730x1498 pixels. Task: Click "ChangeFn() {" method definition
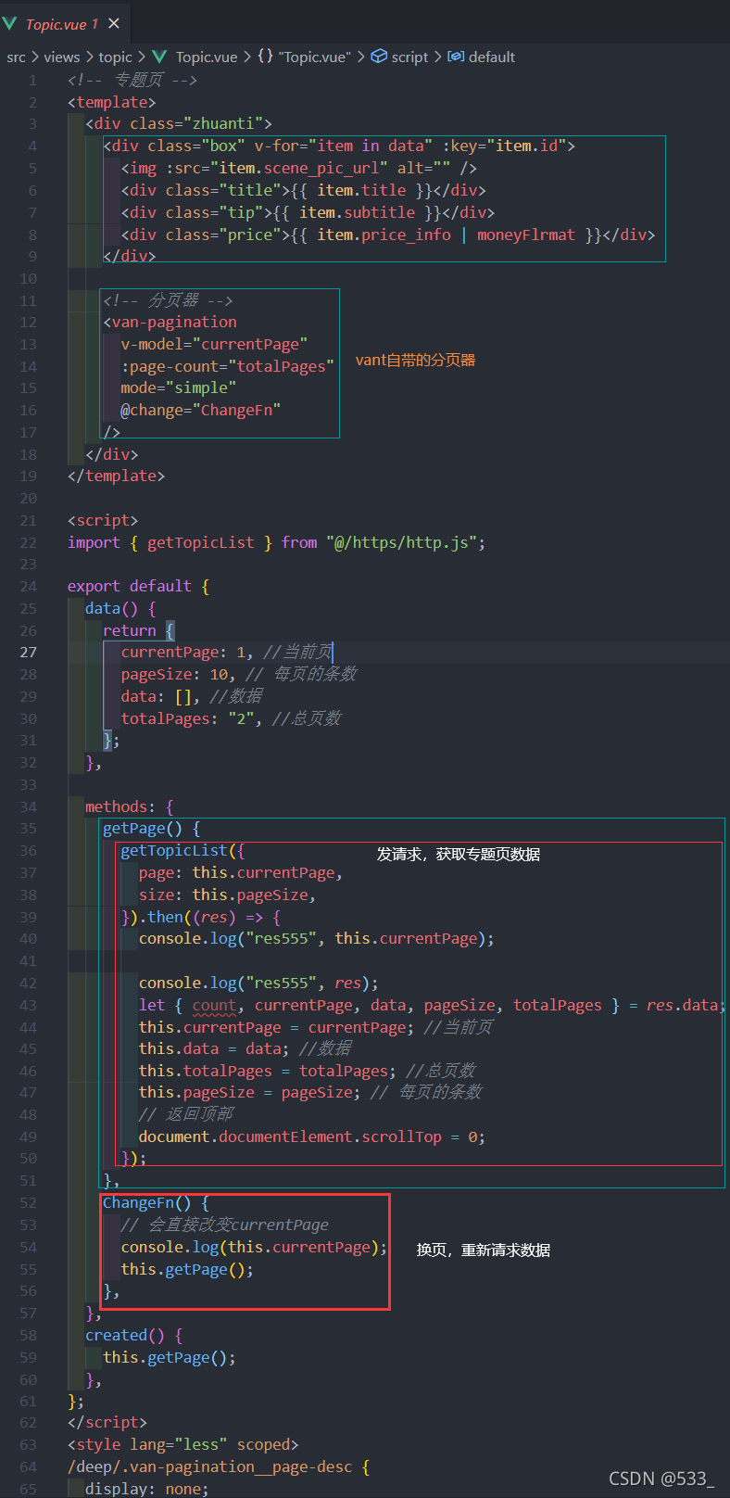[x=157, y=1203]
